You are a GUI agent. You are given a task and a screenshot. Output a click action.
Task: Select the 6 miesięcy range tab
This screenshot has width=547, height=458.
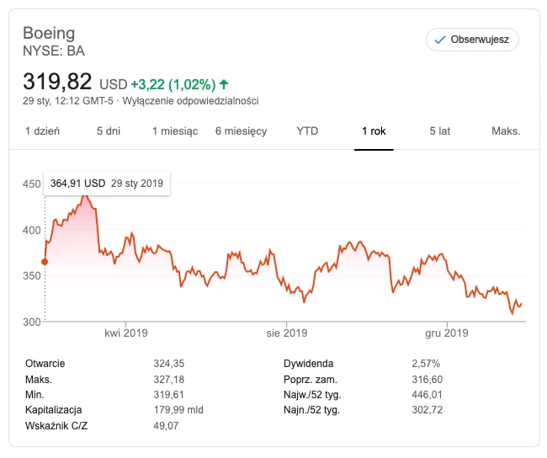pos(241,131)
